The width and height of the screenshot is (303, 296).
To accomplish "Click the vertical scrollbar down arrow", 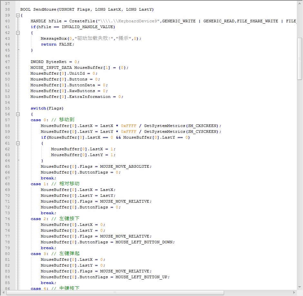I will pyautogui.click(x=299, y=287).
